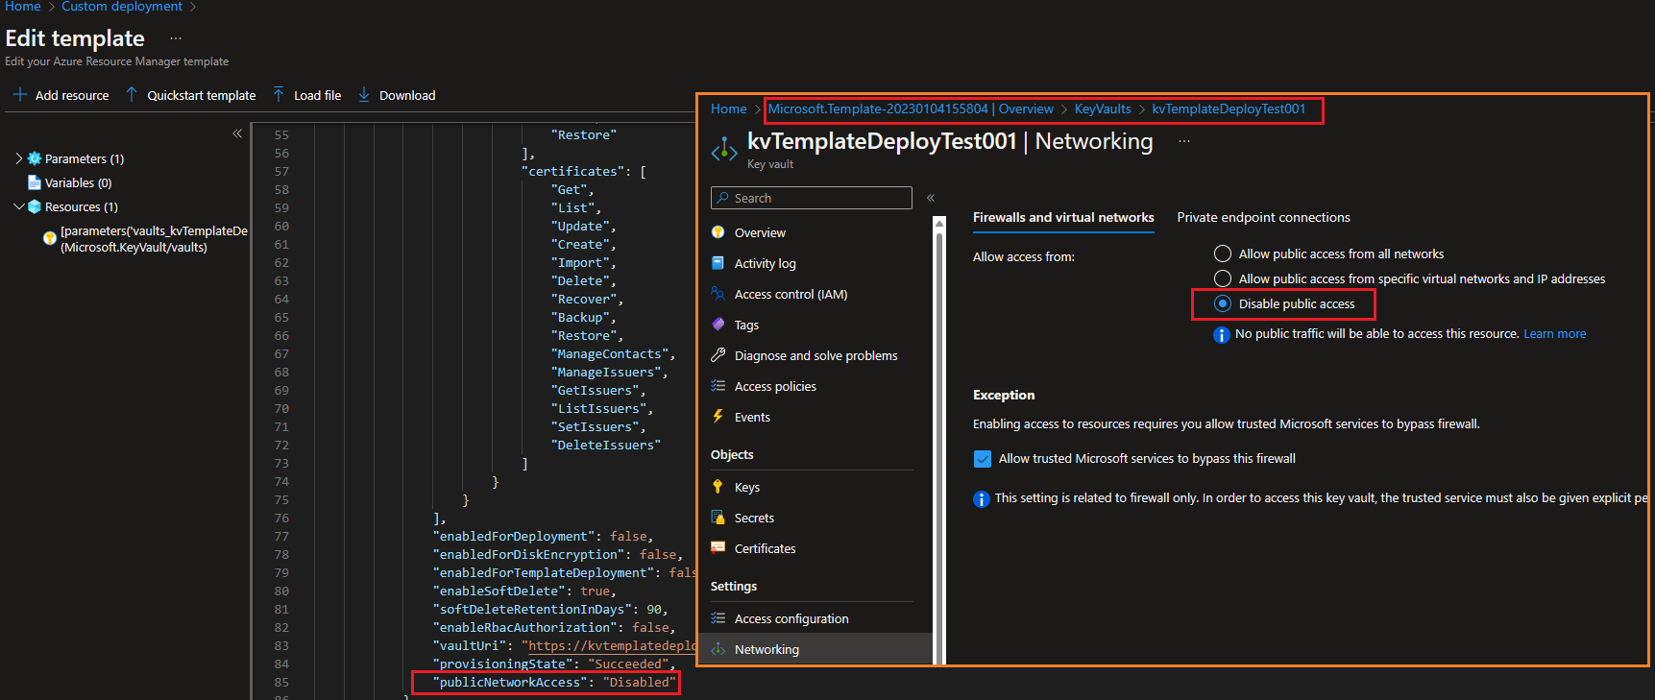The width and height of the screenshot is (1655, 700).
Task: Click line number 77 in editor gutter
Action: click(281, 537)
